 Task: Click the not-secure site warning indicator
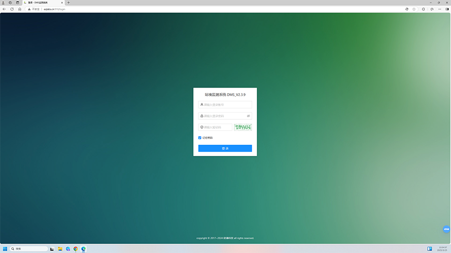tap(33, 9)
